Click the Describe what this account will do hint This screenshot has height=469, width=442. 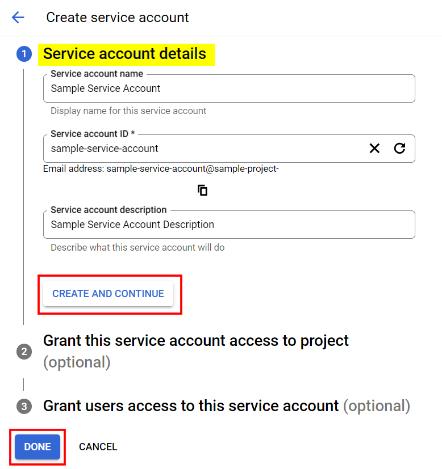[137, 248]
